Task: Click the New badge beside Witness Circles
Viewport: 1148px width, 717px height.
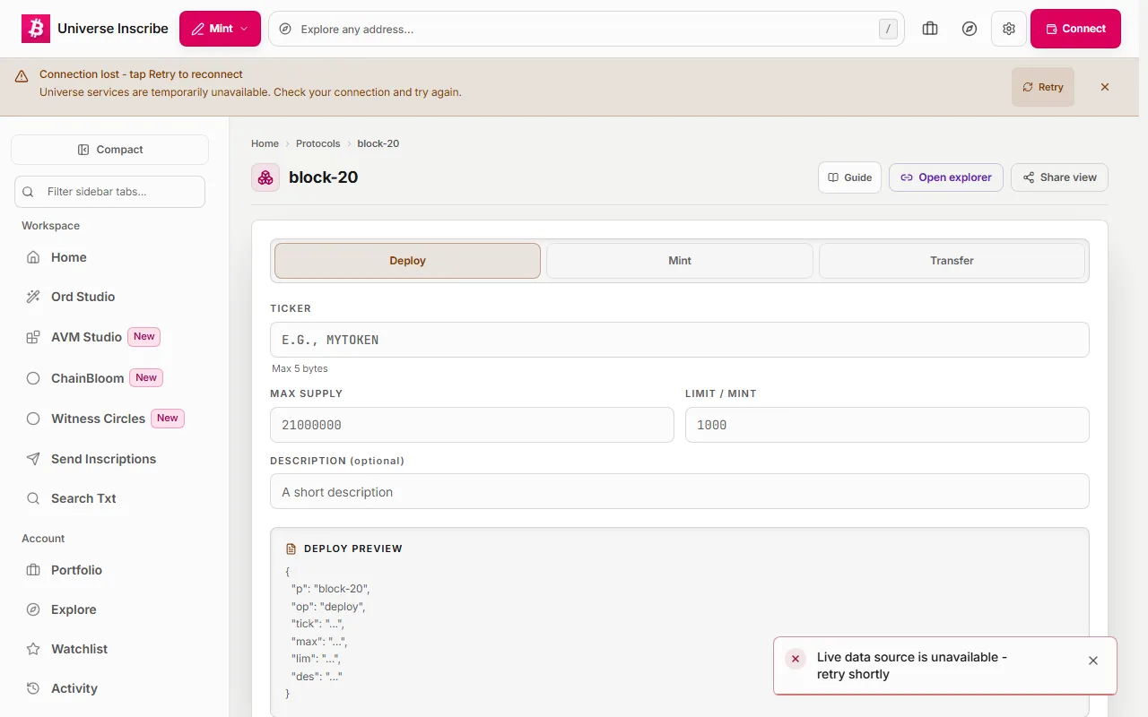Action: pos(168,419)
